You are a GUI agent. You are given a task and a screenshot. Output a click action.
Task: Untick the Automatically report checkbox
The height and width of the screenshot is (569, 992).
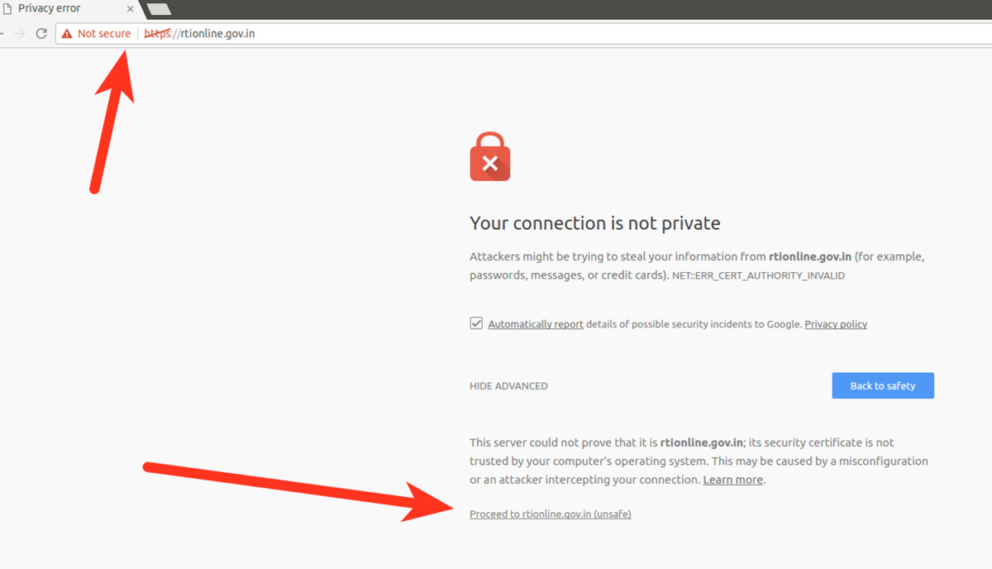point(476,323)
